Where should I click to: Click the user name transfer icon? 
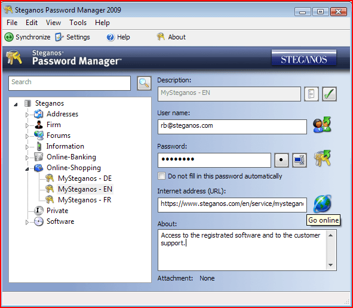click(322, 124)
